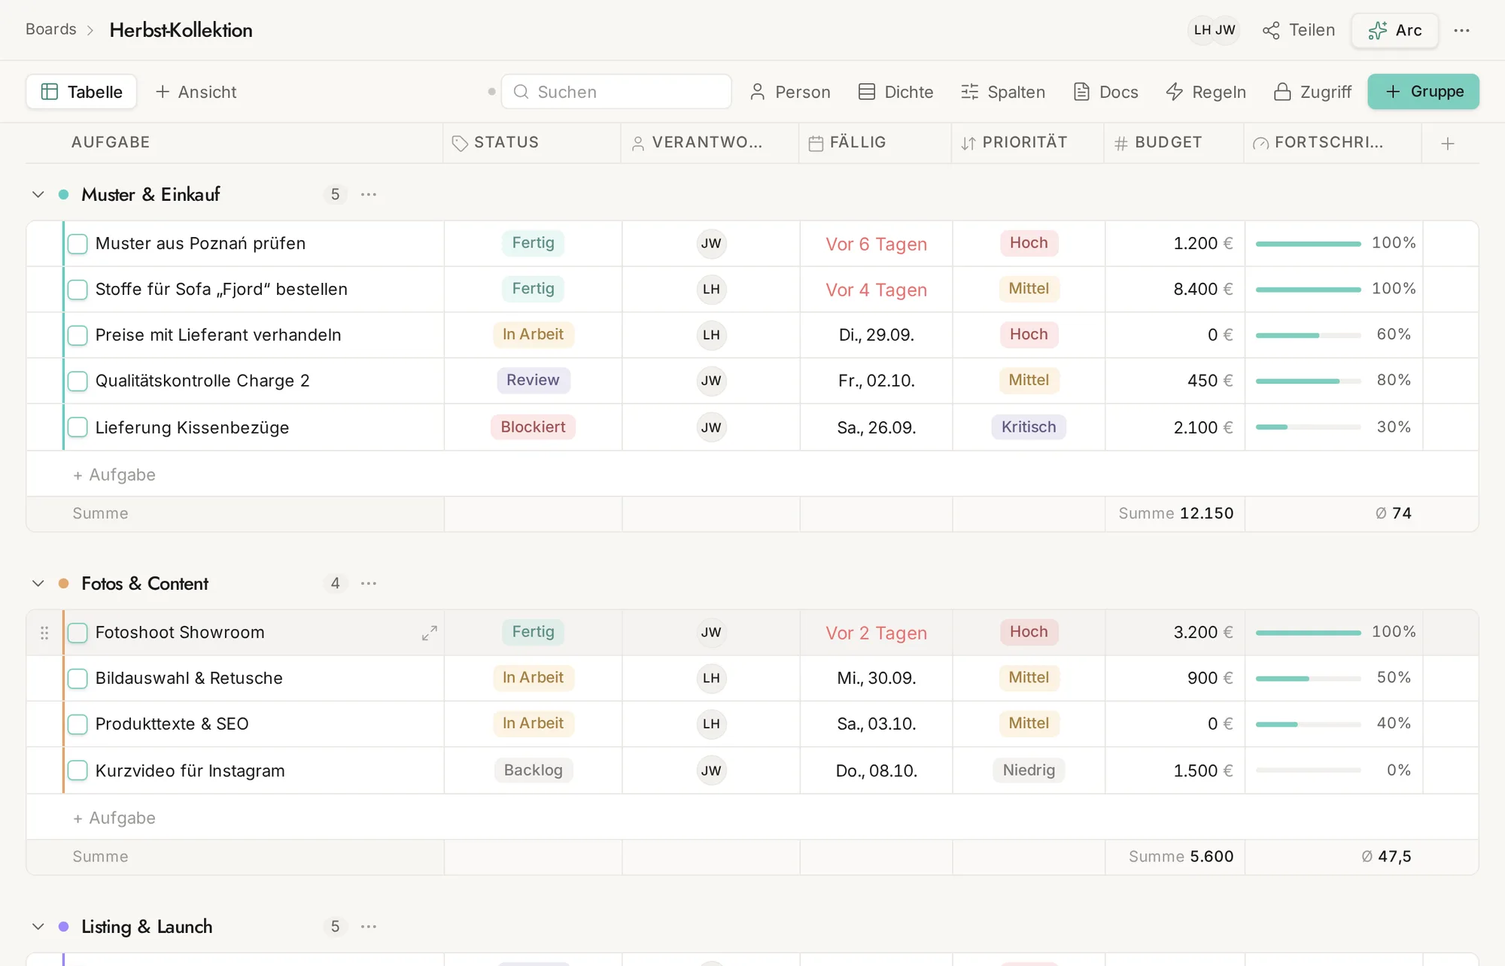Check Qualitätskontrolle Charge 2 task
The height and width of the screenshot is (966, 1505).
pos(78,381)
